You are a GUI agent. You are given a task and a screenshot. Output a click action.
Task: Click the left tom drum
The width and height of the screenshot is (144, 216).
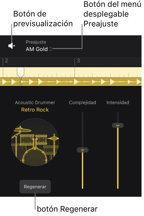click(27, 140)
